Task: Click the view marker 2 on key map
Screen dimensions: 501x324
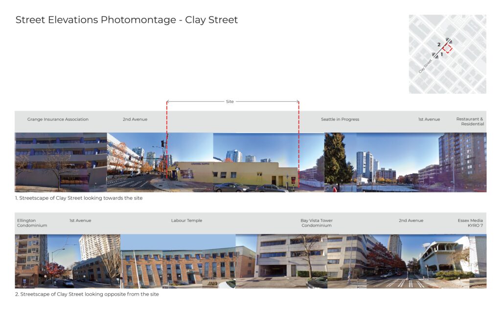Action: coord(439,44)
